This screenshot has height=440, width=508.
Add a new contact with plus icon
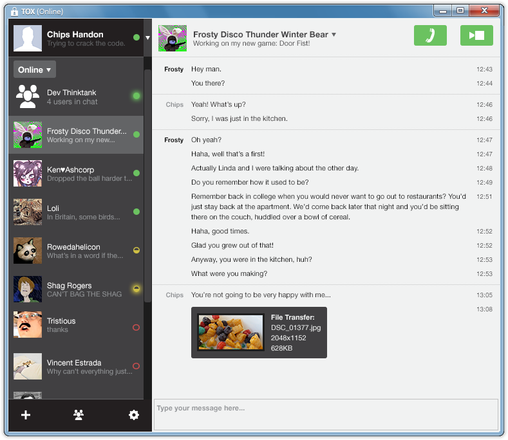(26, 415)
